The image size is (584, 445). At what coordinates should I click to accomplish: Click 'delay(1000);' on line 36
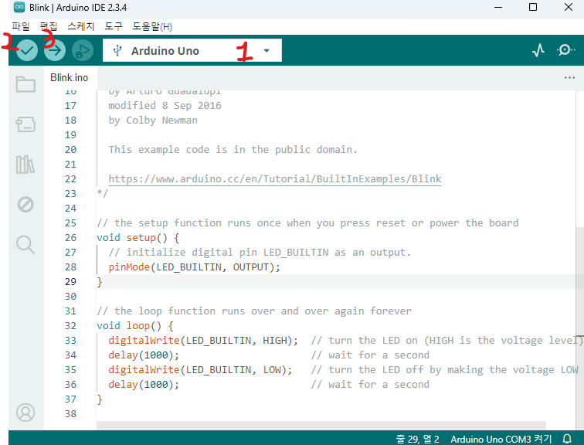coord(144,384)
